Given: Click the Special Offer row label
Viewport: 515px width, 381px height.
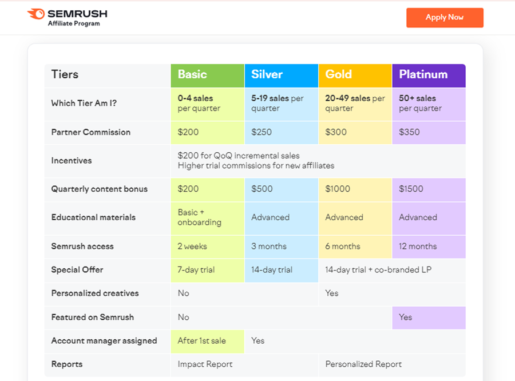Looking at the screenshot, I should tap(77, 269).
